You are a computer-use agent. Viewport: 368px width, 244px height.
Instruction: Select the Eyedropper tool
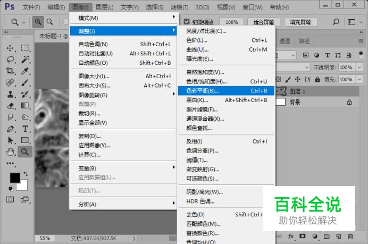[25, 71]
